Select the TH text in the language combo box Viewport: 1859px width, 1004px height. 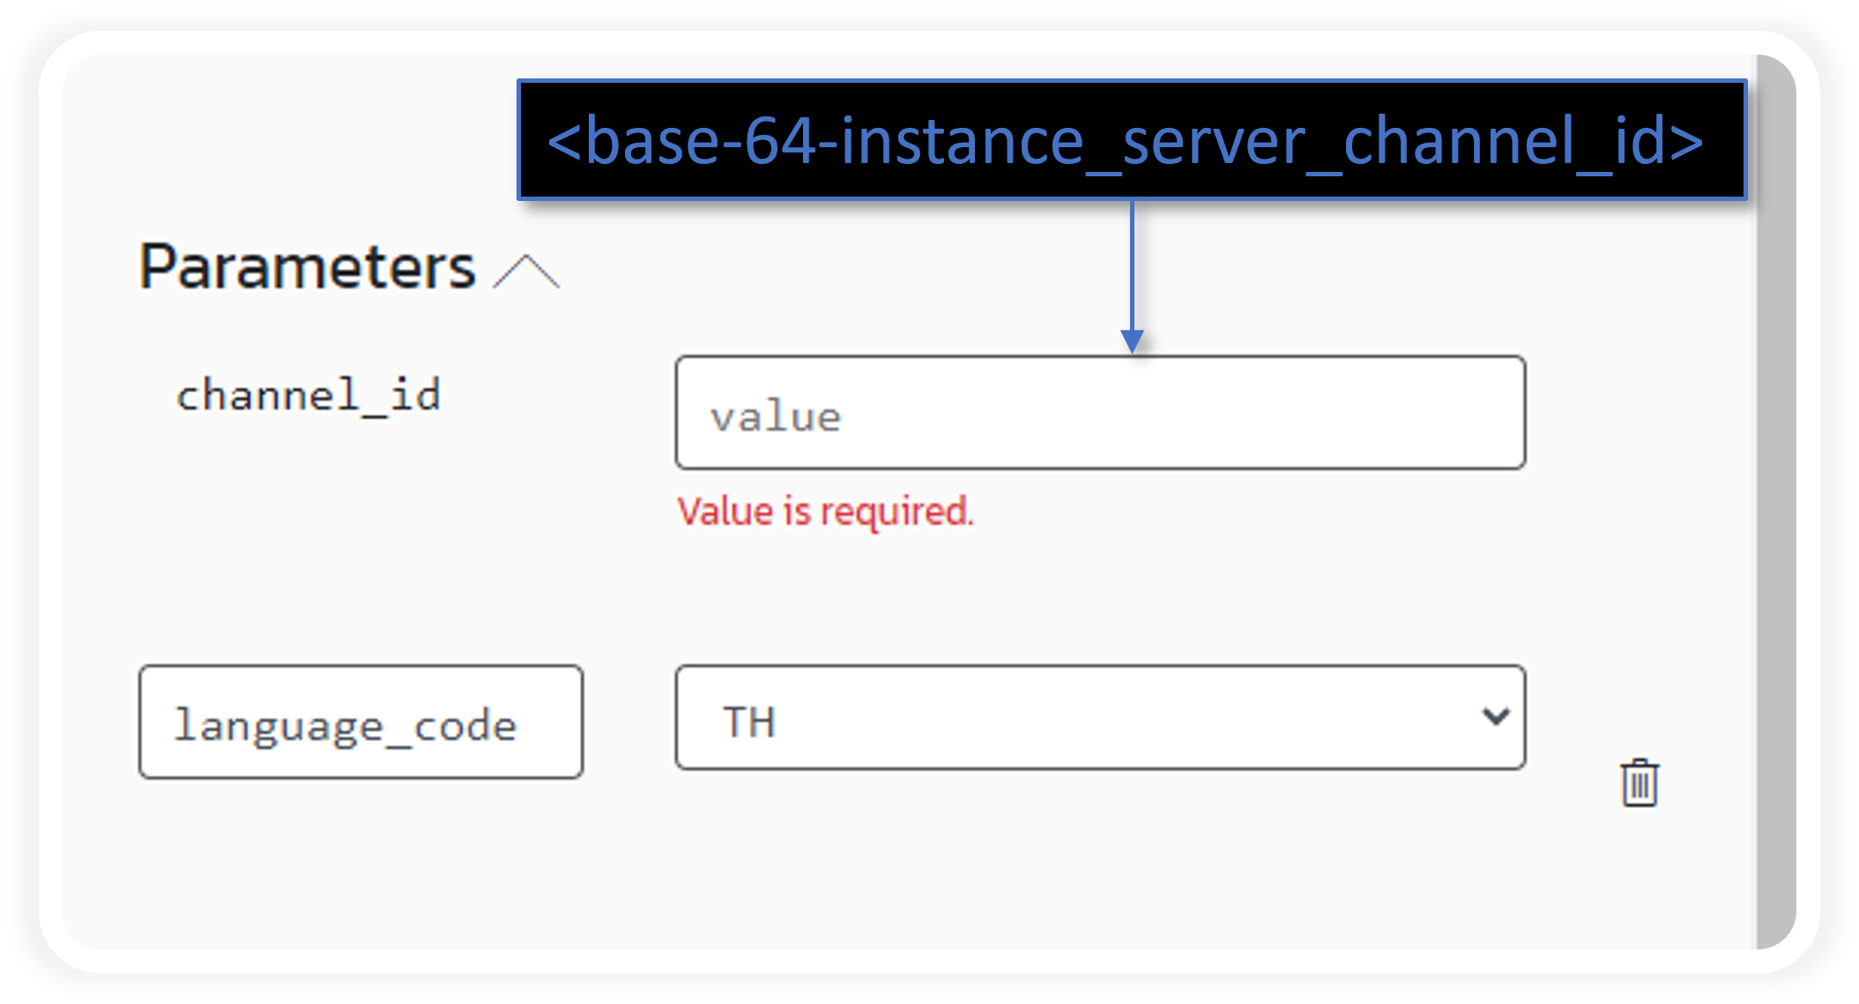[x=749, y=722]
